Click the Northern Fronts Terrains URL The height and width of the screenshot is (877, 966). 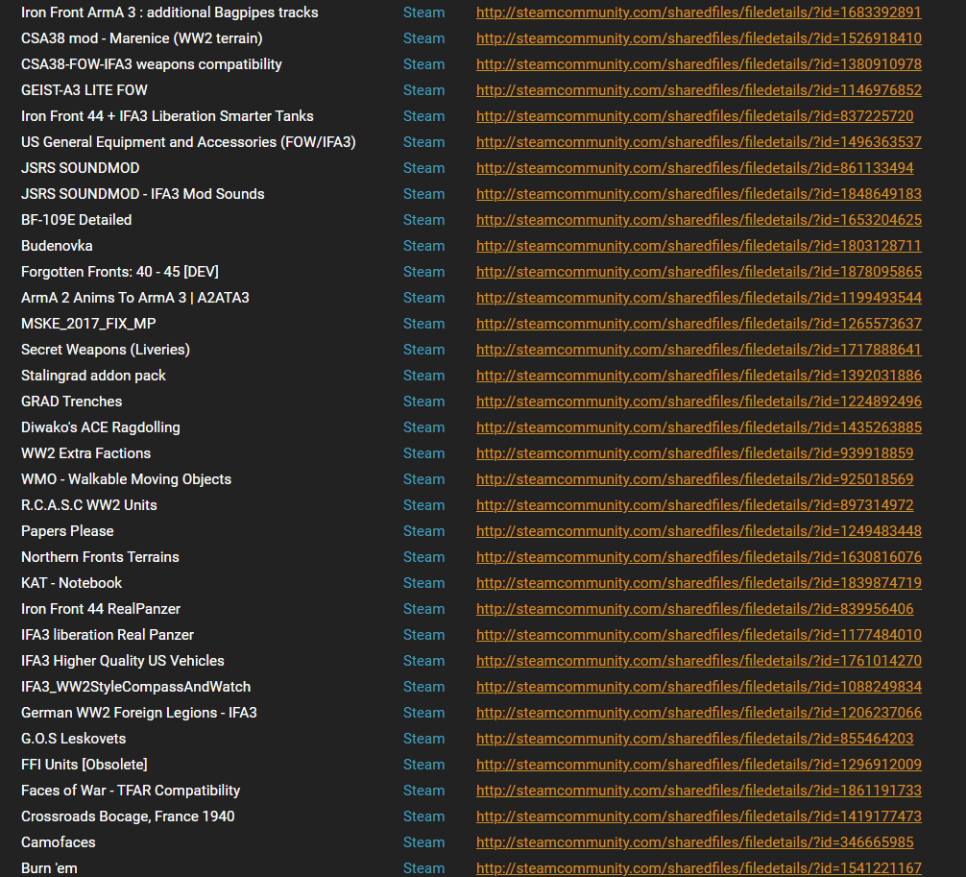[x=698, y=557]
